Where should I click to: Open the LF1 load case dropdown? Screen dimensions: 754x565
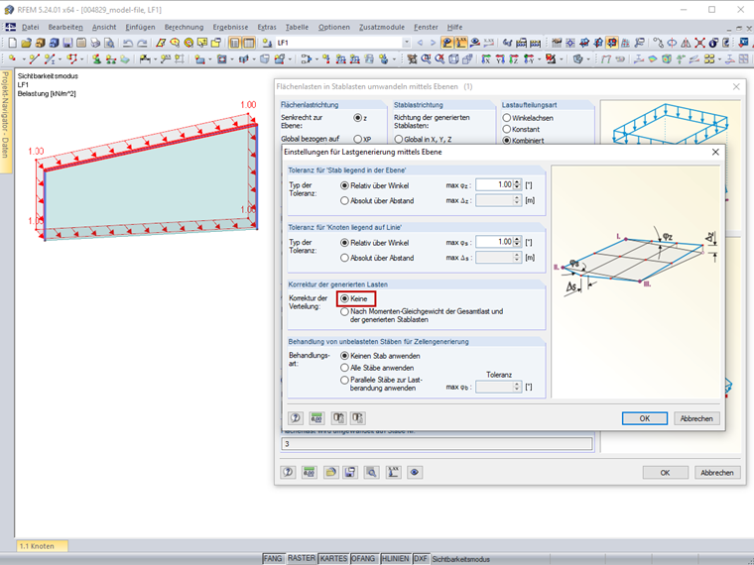click(x=407, y=43)
